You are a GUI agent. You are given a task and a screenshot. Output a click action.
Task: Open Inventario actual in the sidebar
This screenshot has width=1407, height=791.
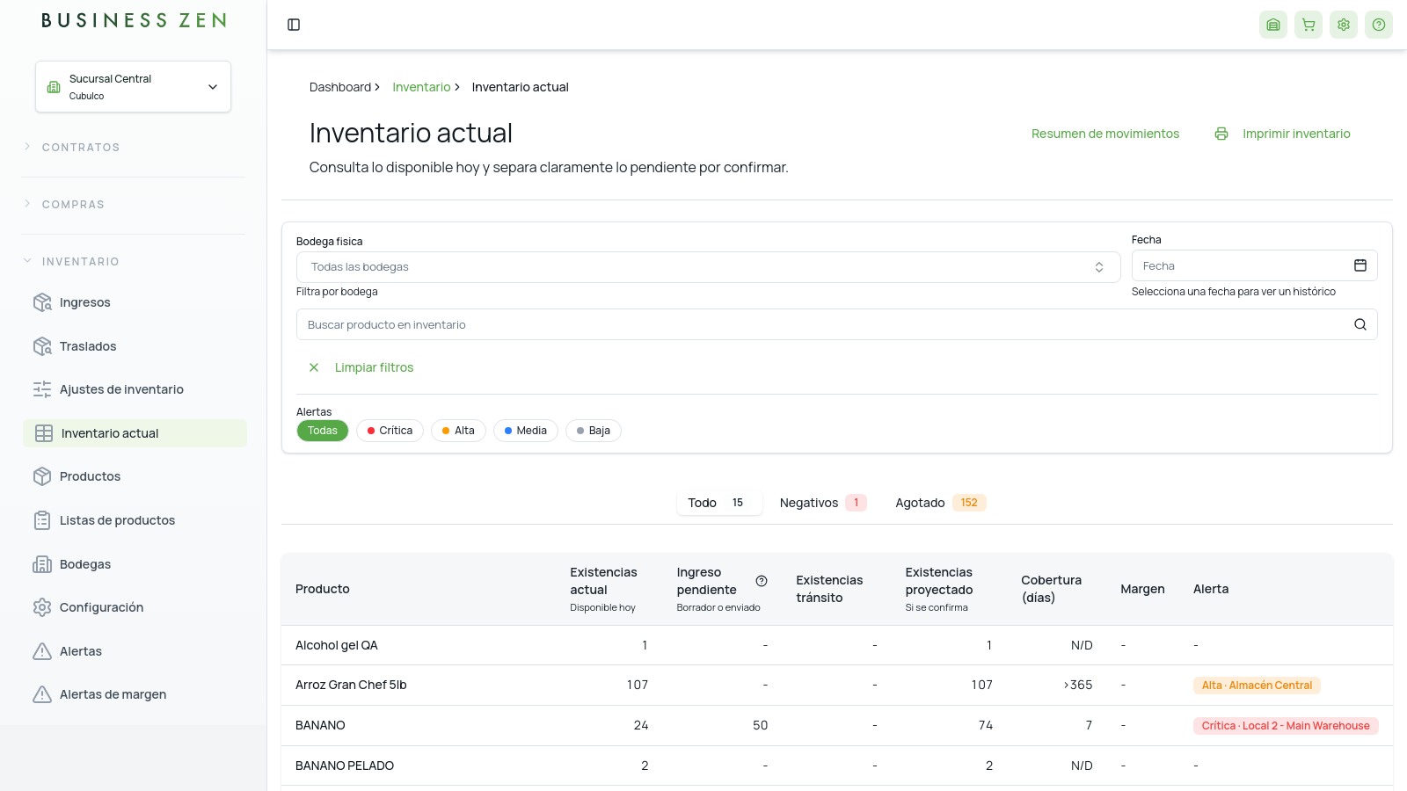tap(135, 433)
